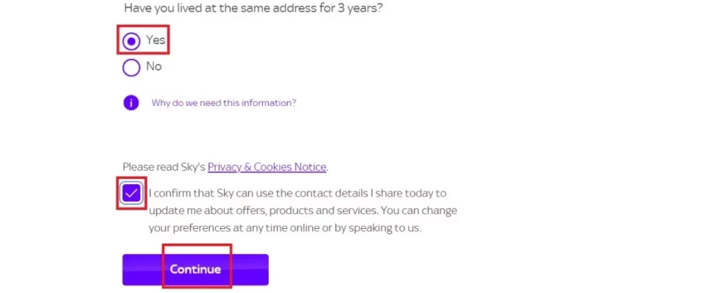Click the left edge of the Continue button

(x=126, y=269)
